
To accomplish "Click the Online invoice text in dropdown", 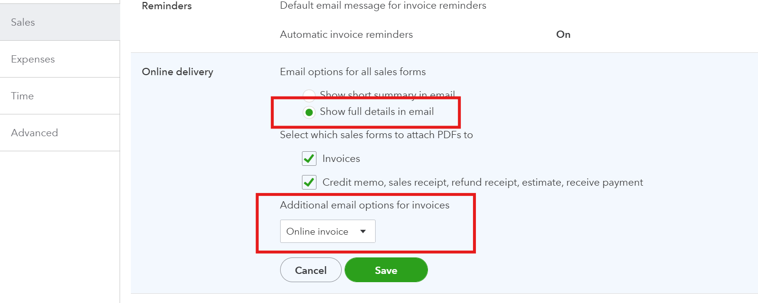I will [317, 232].
